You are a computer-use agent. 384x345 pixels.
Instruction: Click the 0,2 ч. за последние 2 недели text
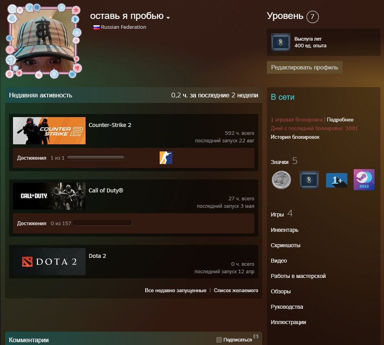pyautogui.click(x=214, y=95)
